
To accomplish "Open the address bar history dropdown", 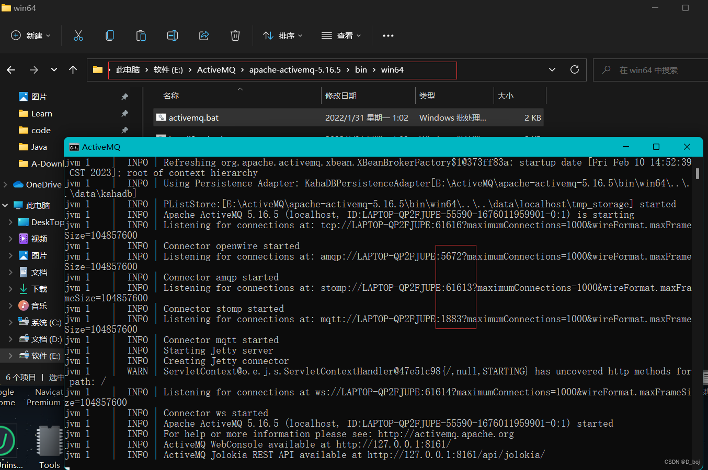I will pos(552,69).
